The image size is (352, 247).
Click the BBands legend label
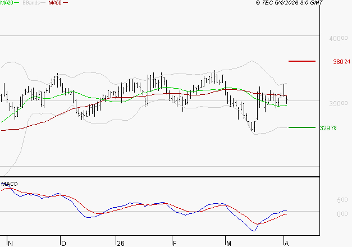click(x=31, y=3)
